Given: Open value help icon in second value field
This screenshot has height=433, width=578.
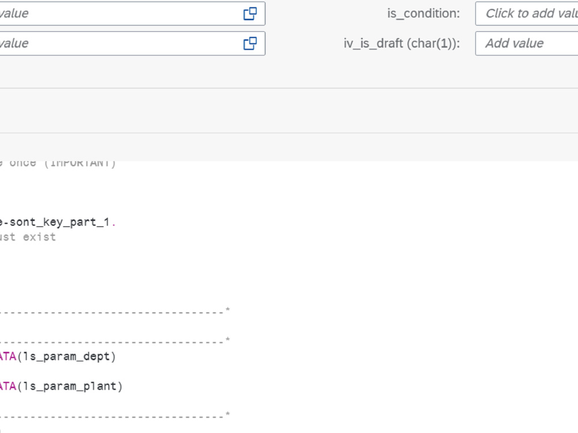Looking at the screenshot, I should tap(250, 43).
